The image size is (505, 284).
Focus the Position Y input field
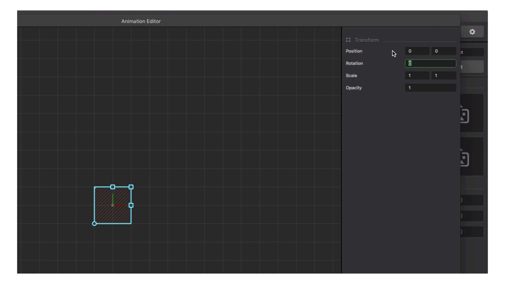click(443, 51)
